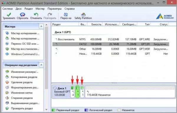Click the Отменить undo arrow icon
This screenshot has width=177, height=113.
(36, 14)
